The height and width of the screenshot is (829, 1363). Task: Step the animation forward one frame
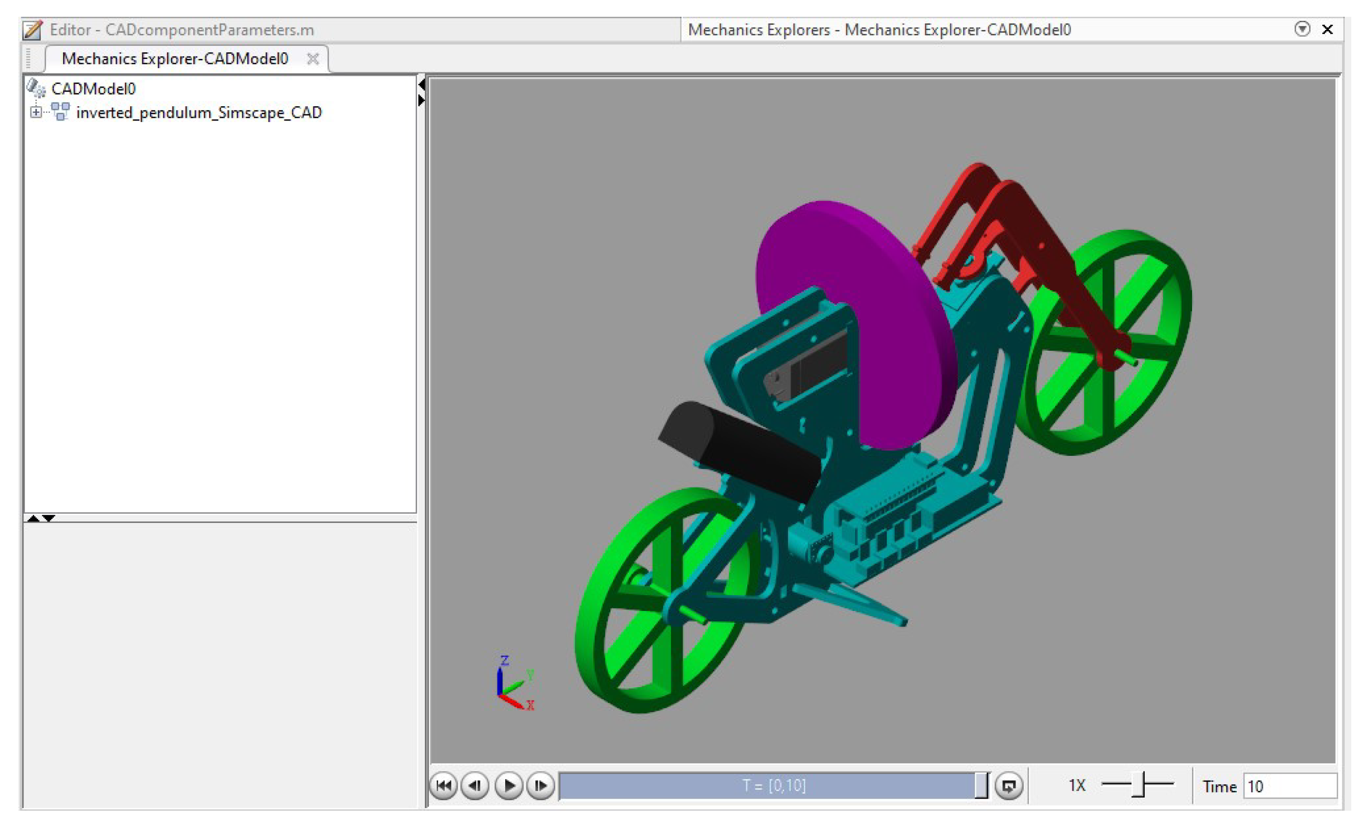(541, 785)
